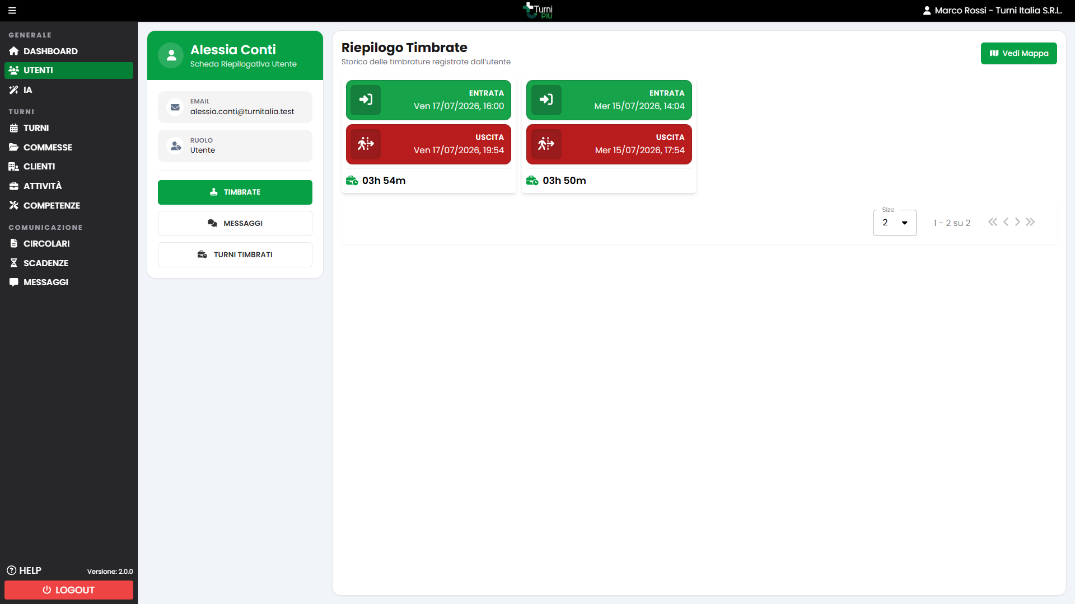The image size is (1075, 604).
Task: Click the sidebar Messaggi chat icon
Action: [x=14, y=282]
